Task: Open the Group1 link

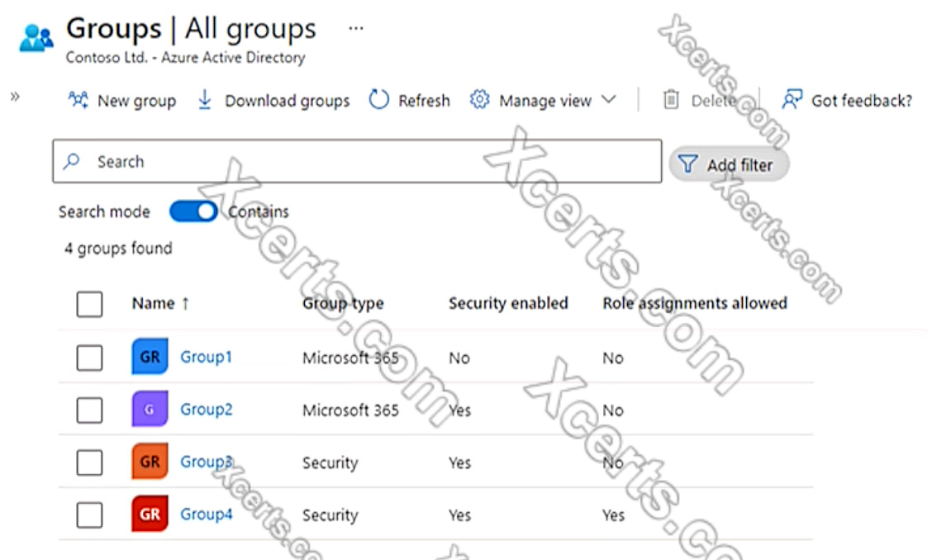Action: point(206,358)
